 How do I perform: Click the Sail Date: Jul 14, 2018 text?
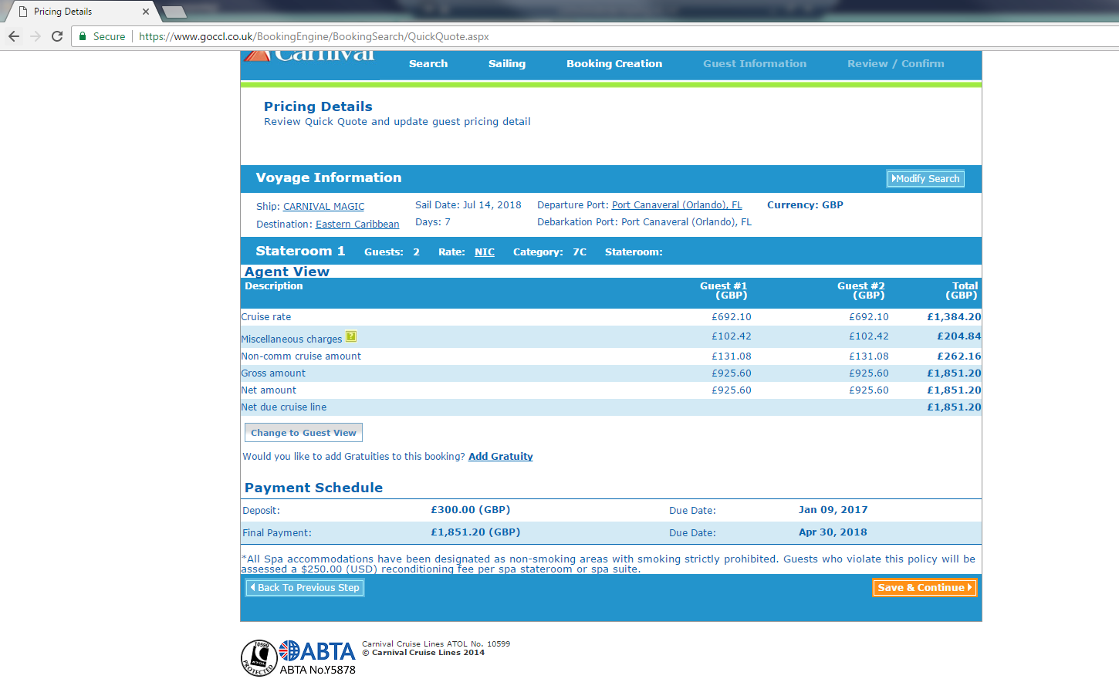[x=468, y=205]
